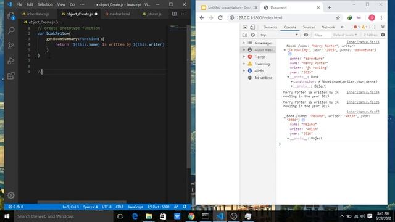The image size is (395, 222).
Task: Expand the constructor property of Novel
Action: coord(291,81)
